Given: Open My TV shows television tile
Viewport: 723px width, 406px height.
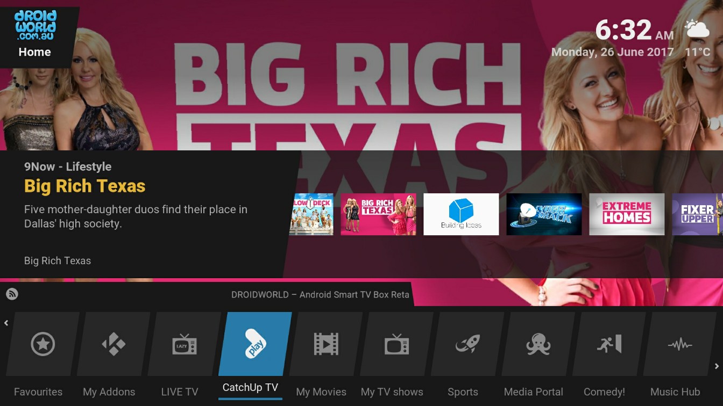Looking at the screenshot, I should pyautogui.click(x=397, y=344).
